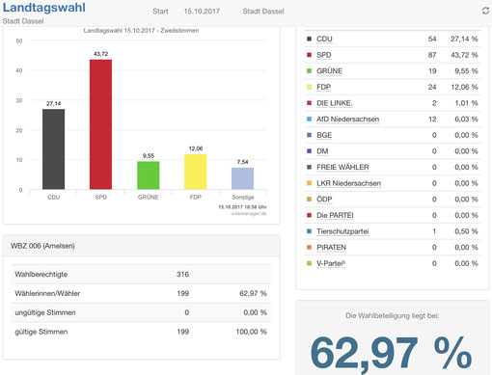Click the Landtagswahl title link
This screenshot has width=492, height=375.
click(x=44, y=8)
